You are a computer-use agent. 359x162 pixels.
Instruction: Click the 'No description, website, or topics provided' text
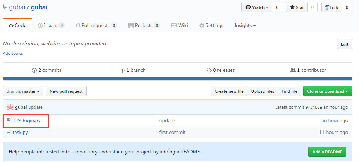pos(55,44)
